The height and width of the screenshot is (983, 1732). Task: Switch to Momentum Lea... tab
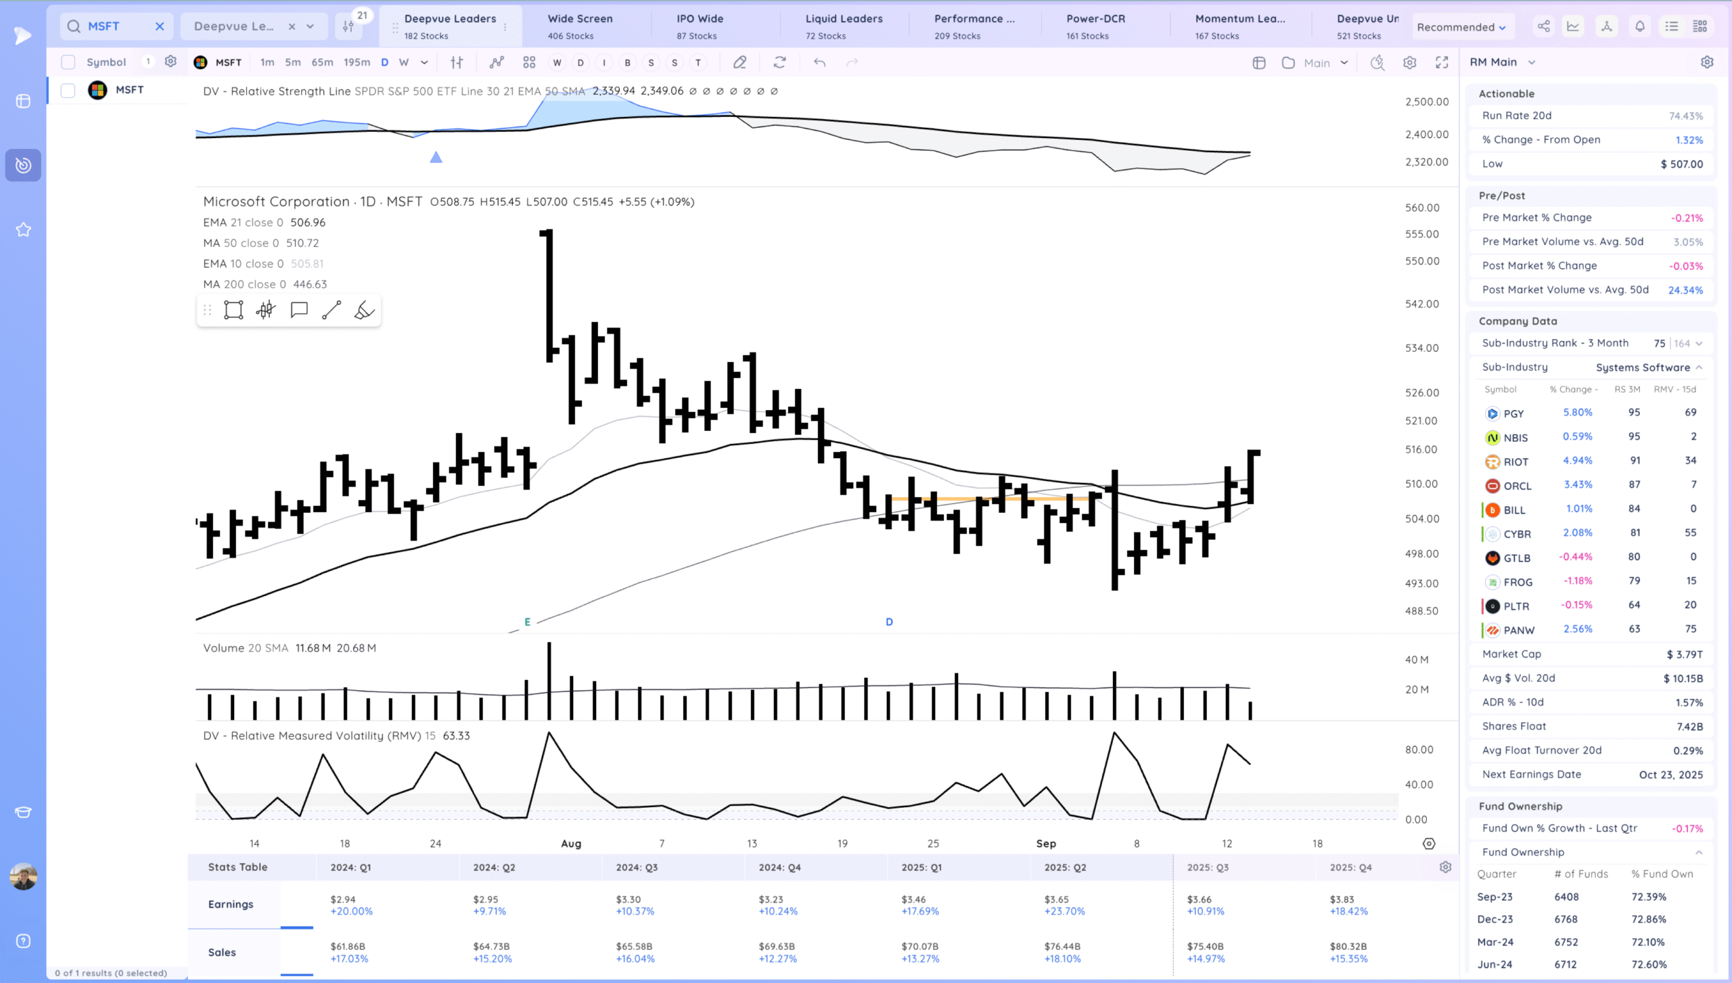pyautogui.click(x=1240, y=26)
